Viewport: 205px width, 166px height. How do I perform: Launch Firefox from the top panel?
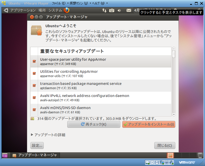[67, 10]
